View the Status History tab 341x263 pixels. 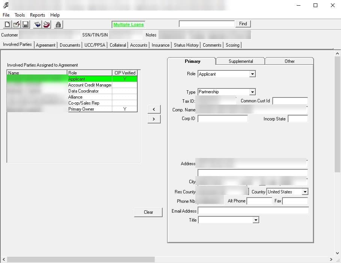coord(186,45)
